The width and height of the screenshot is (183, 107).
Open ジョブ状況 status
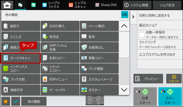coord(167,5)
